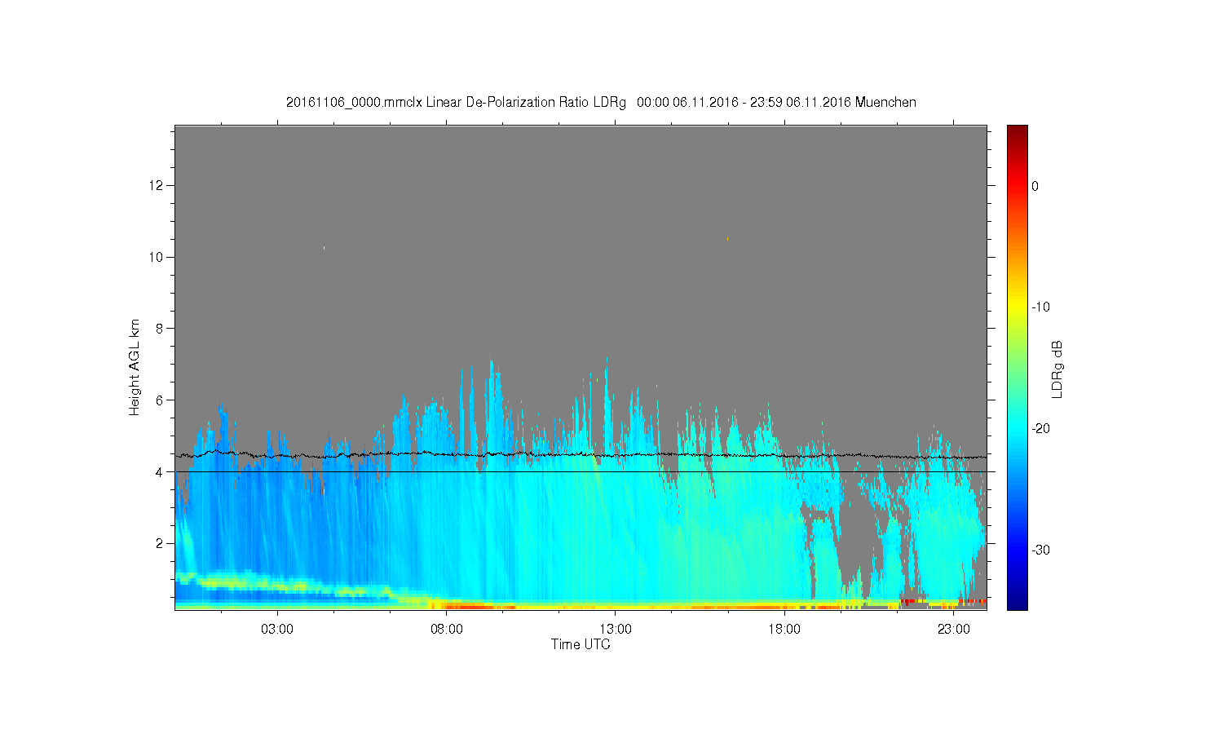Click the dark red top of the colorbar
The image size is (1223, 734).
(x=1018, y=132)
